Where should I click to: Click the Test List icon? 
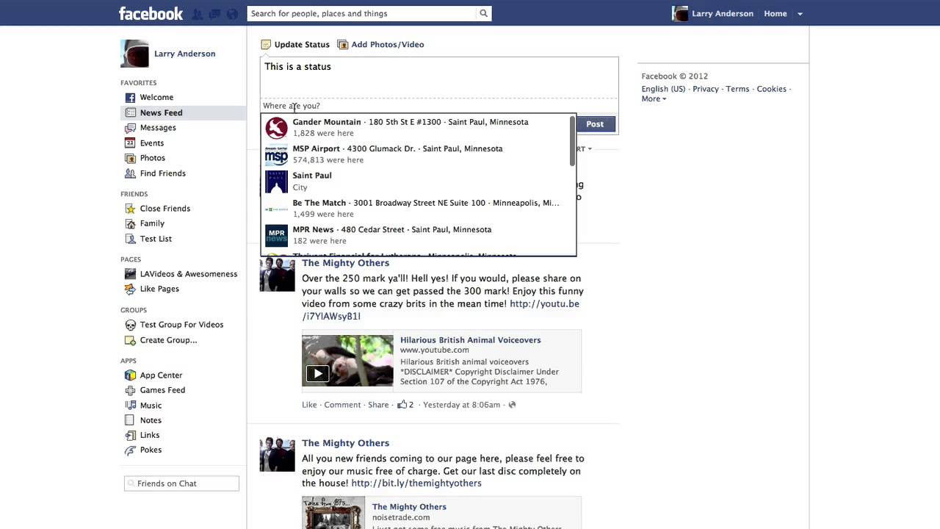pyautogui.click(x=130, y=239)
